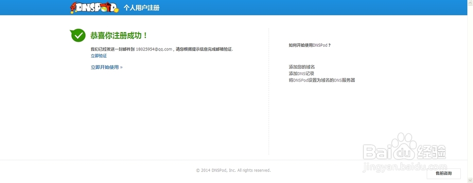
Task: Click the 售前咨询 button
Action: click(x=444, y=174)
